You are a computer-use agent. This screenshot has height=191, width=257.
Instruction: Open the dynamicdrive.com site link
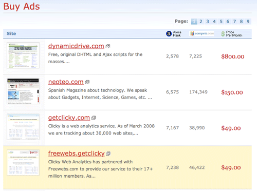pyautogui.click(x=76, y=46)
